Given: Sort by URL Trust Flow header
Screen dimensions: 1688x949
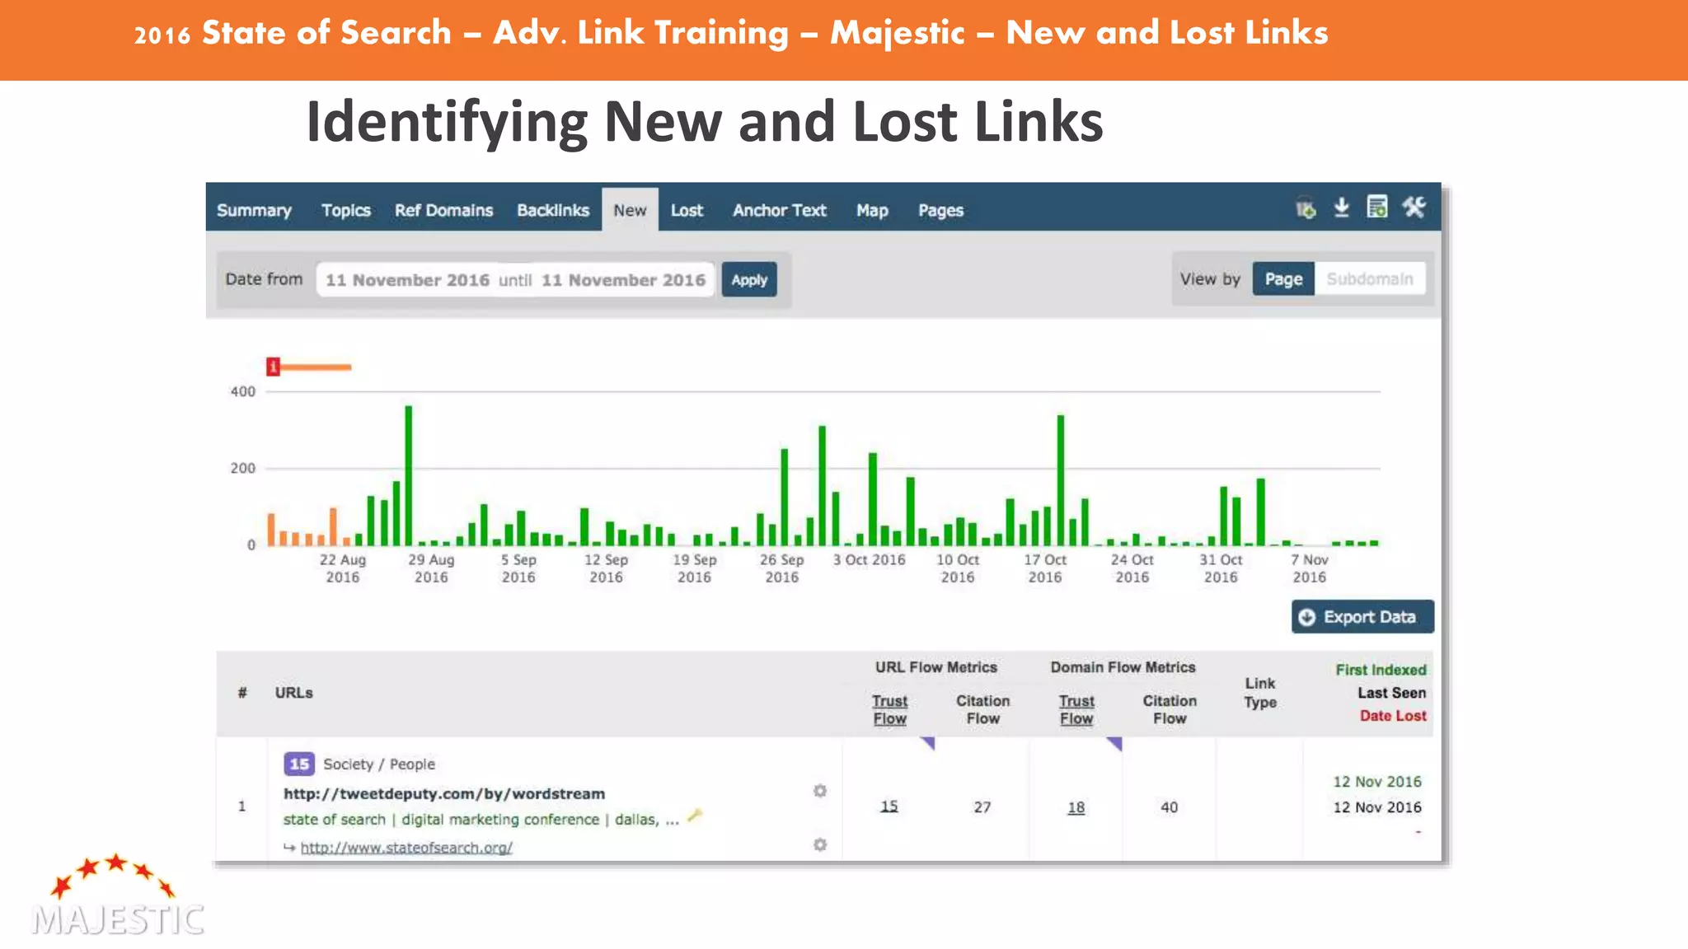Looking at the screenshot, I should [x=889, y=709].
